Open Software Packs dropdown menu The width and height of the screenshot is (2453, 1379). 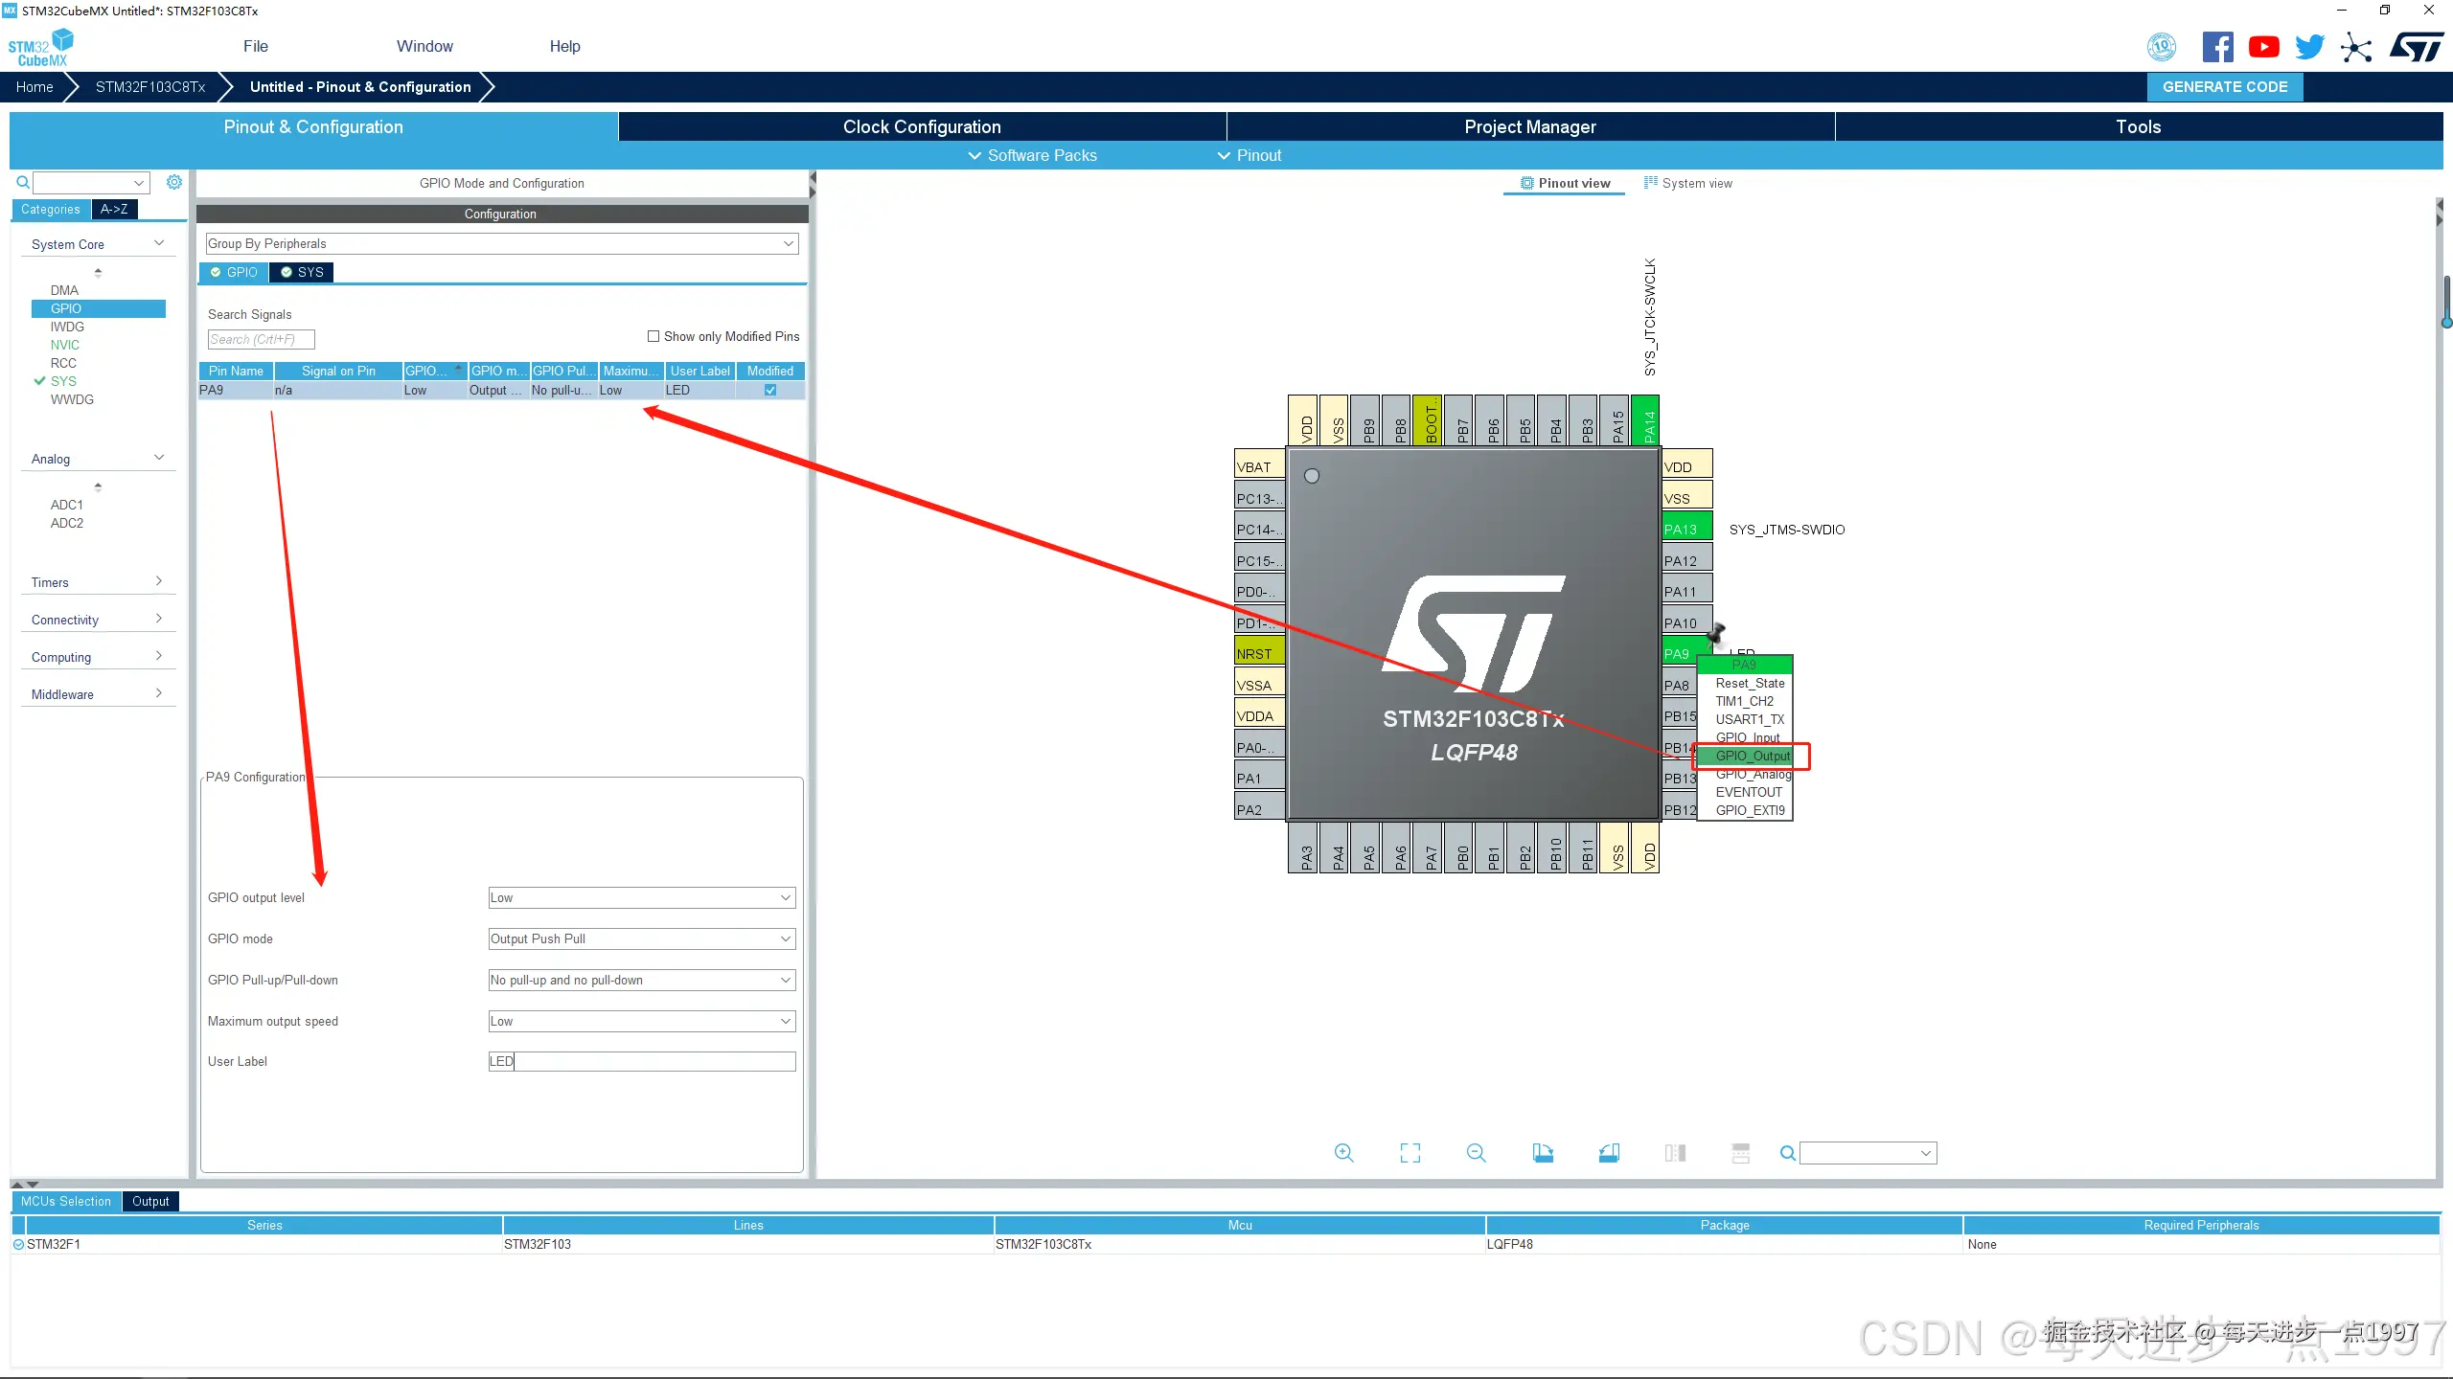coord(1032,155)
